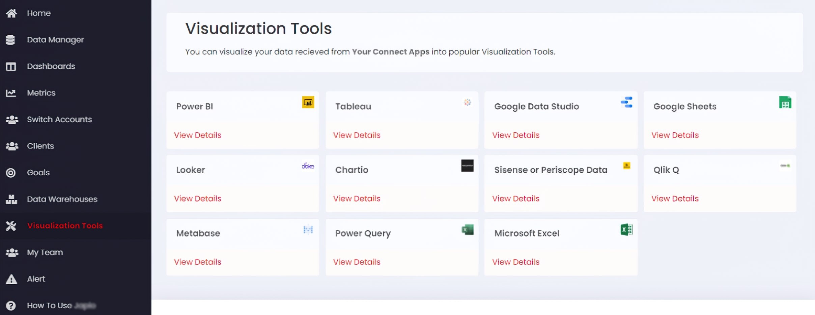Click the Chartio card title
This screenshot has height=315, width=815.
tap(352, 170)
